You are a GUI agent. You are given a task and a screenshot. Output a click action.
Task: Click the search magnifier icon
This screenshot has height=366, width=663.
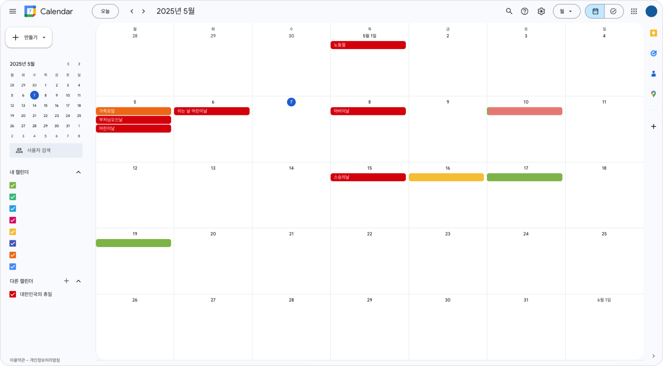[x=509, y=11]
